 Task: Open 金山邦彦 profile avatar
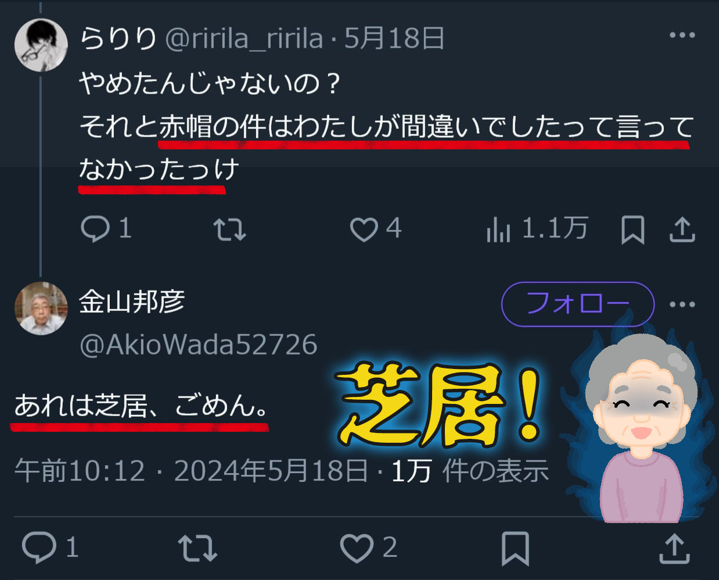click(x=41, y=309)
